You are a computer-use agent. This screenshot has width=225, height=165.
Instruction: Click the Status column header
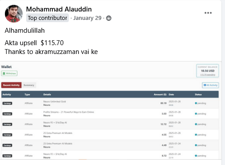pyautogui.click(x=198, y=95)
